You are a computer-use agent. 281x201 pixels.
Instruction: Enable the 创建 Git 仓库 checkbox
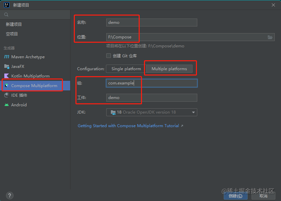(x=108, y=56)
